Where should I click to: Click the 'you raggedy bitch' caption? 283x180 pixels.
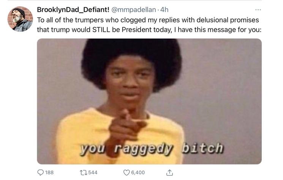coord(152,149)
